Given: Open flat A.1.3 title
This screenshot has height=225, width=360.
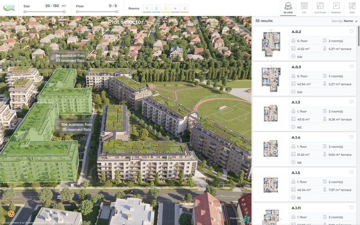Looking at the screenshot, I should (x=296, y=102).
